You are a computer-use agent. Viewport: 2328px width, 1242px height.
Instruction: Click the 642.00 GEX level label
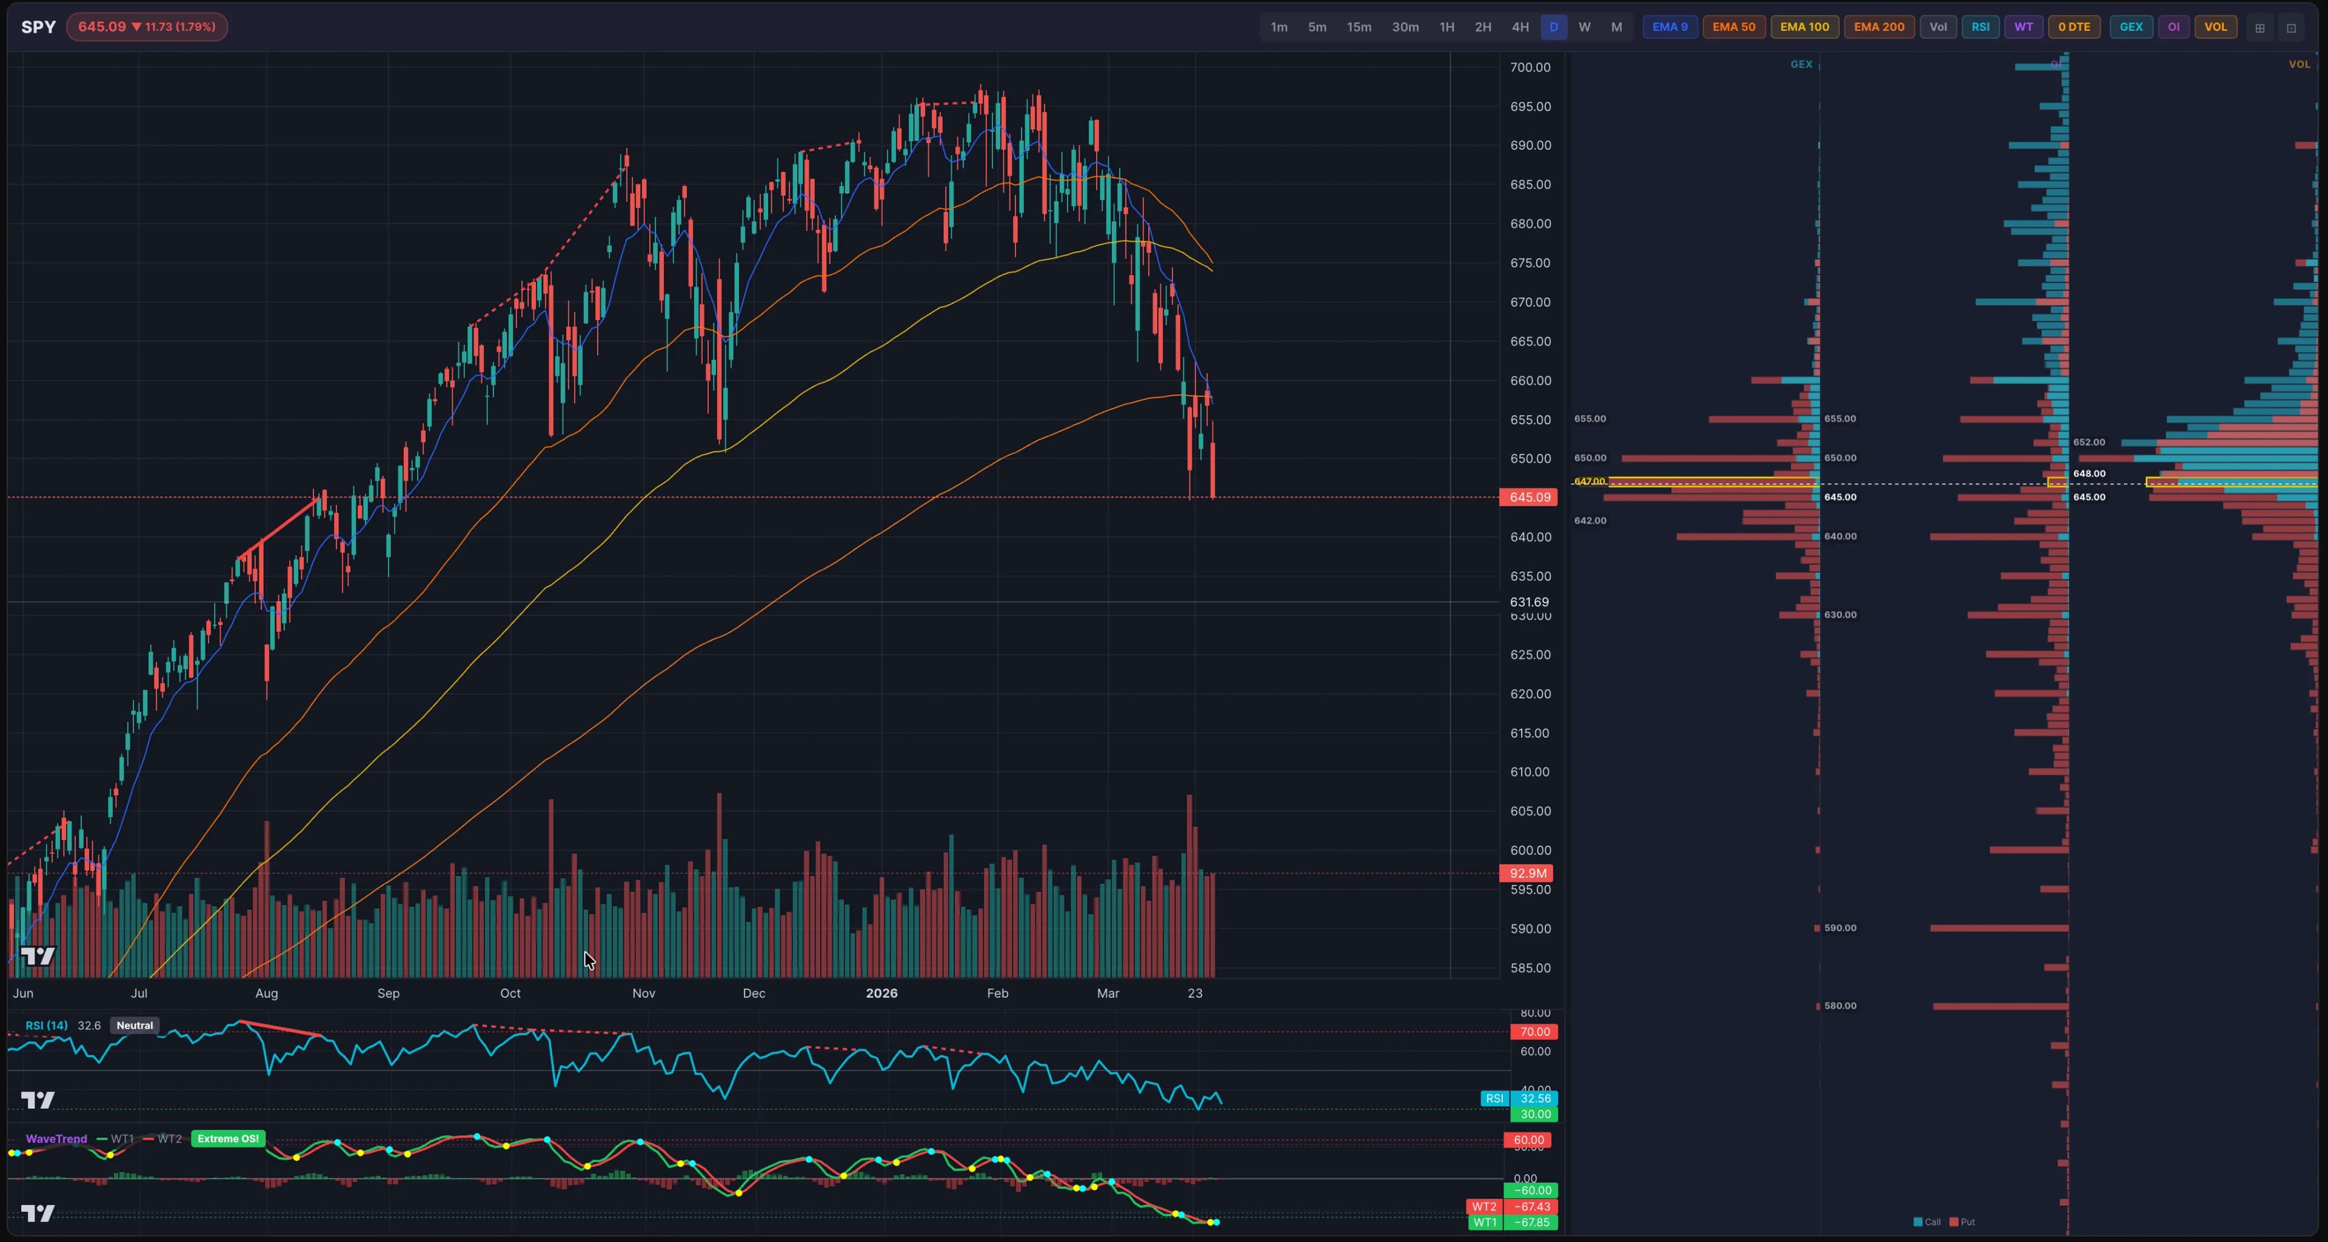click(x=1590, y=521)
